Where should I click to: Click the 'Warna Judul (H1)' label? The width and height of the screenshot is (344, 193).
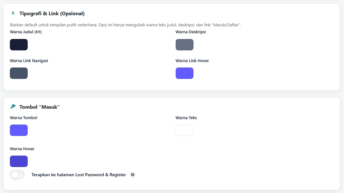click(x=26, y=32)
